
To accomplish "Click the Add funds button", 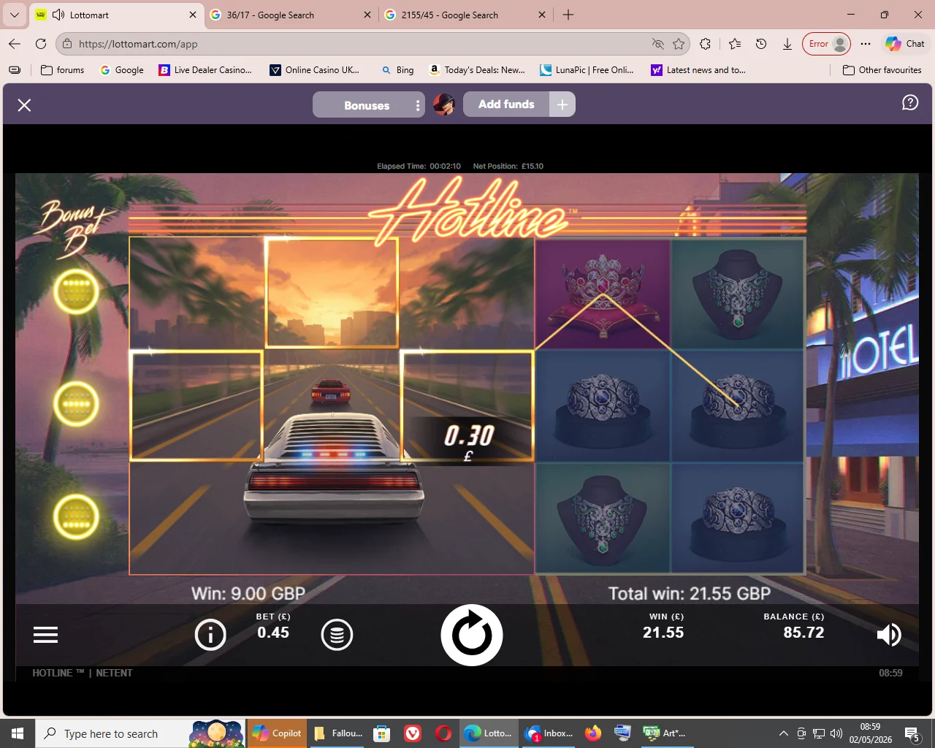I will tap(506, 104).
